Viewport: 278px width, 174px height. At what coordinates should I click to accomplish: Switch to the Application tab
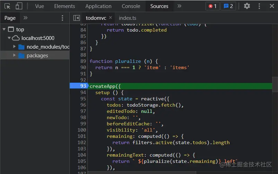pos(98,6)
